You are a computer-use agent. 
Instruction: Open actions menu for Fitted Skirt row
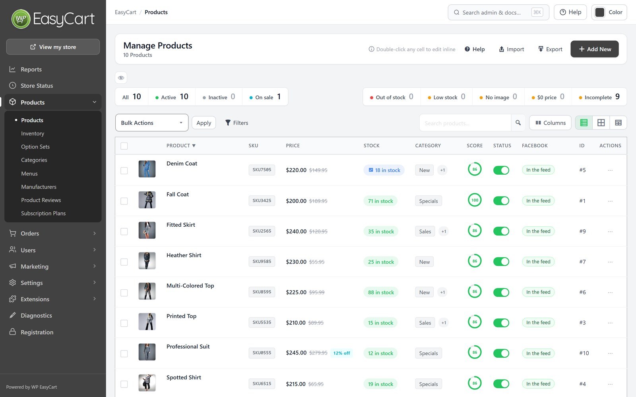pos(610,231)
